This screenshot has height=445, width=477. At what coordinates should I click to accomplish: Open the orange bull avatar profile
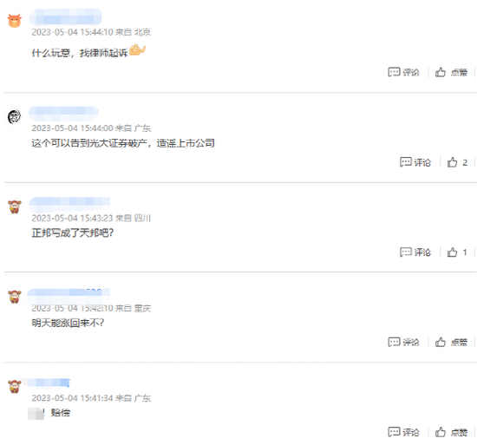(14, 21)
